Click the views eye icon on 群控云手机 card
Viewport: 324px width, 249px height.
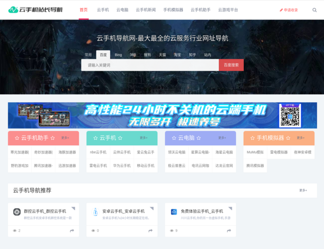(x=14, y=231)
